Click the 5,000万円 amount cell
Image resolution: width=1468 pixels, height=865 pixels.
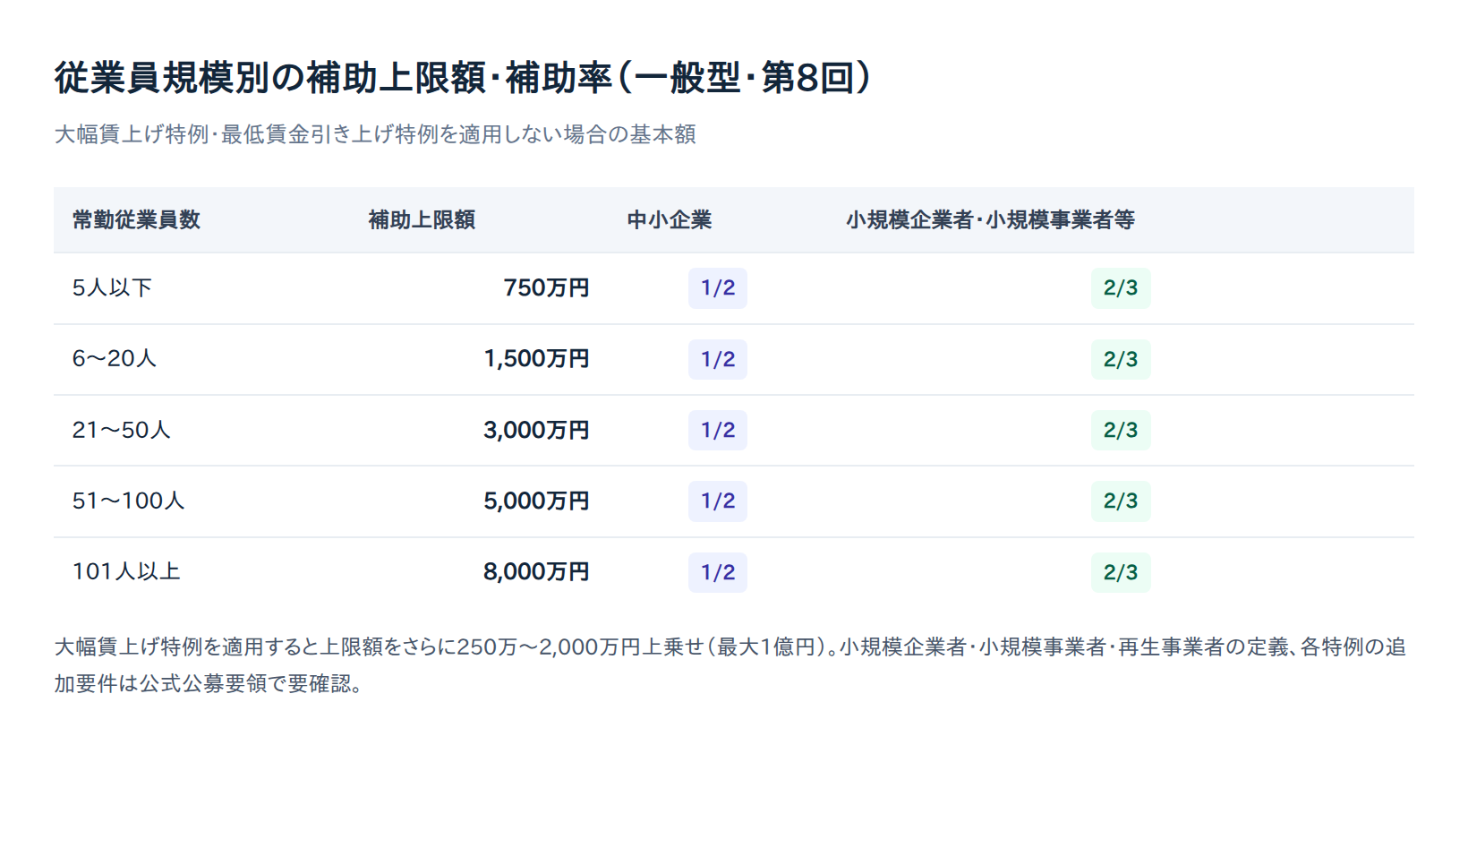(536, 501)
